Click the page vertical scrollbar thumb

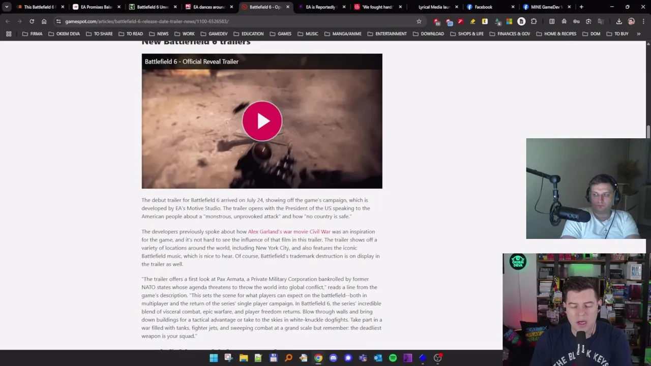click(x=648, y=131)
